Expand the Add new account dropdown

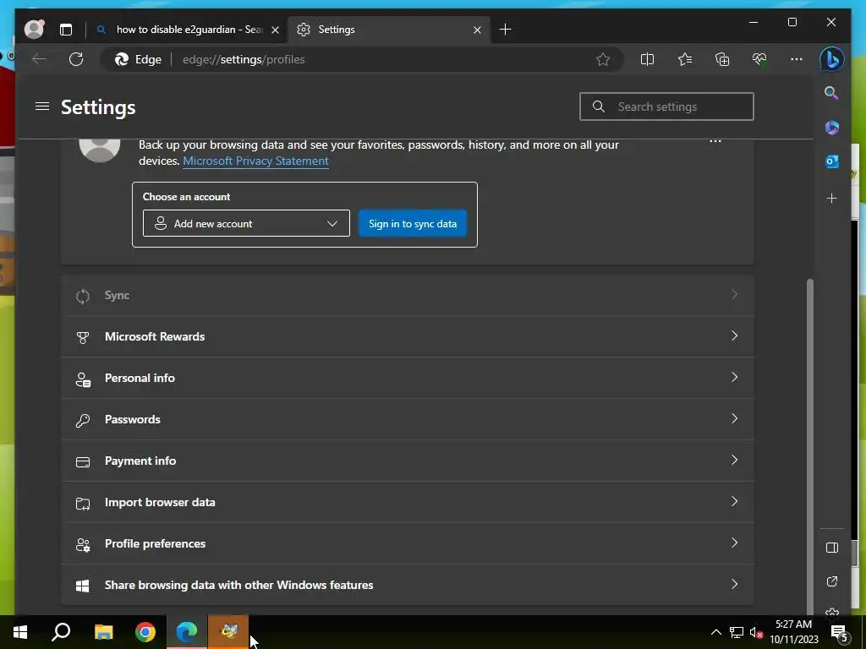(246, 223)
